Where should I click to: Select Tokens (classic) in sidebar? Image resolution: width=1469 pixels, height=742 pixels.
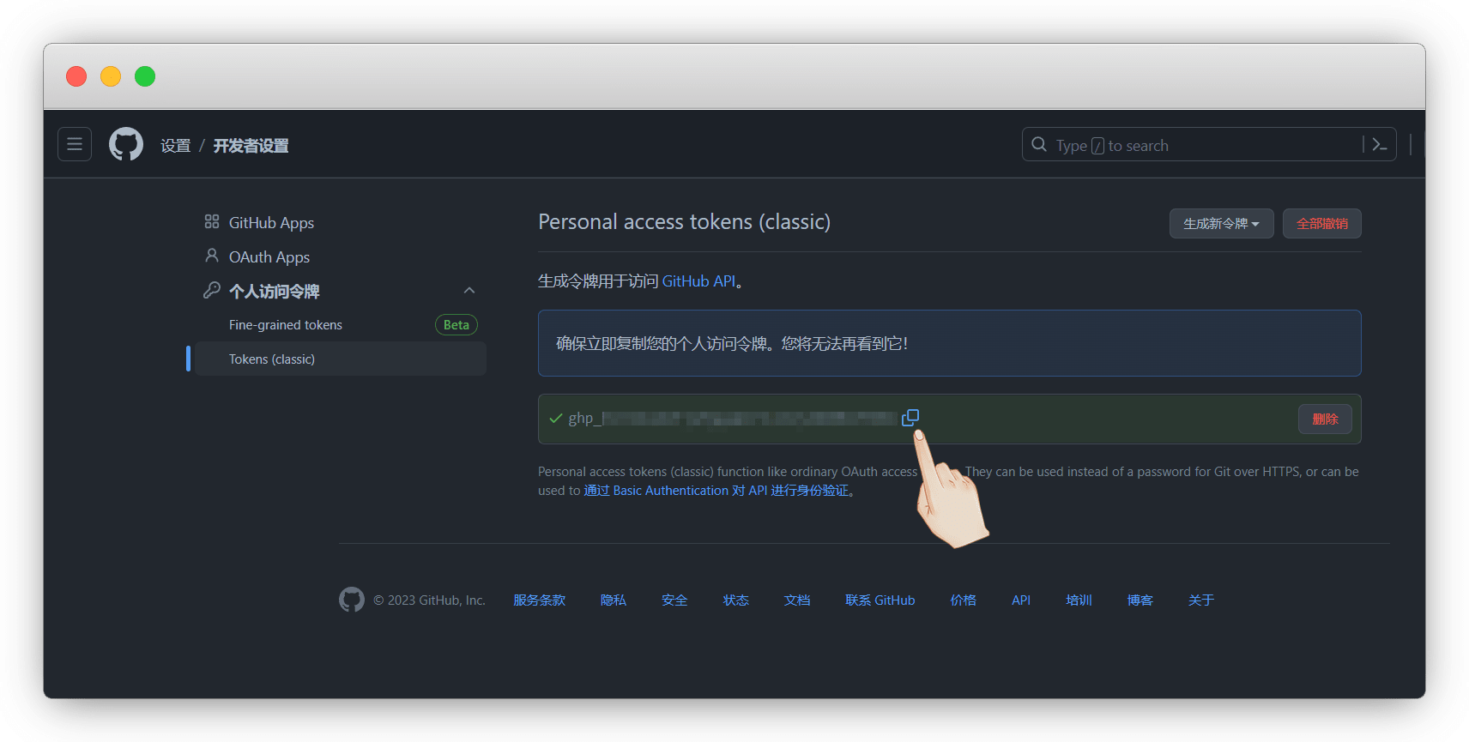tap(272, 359)
